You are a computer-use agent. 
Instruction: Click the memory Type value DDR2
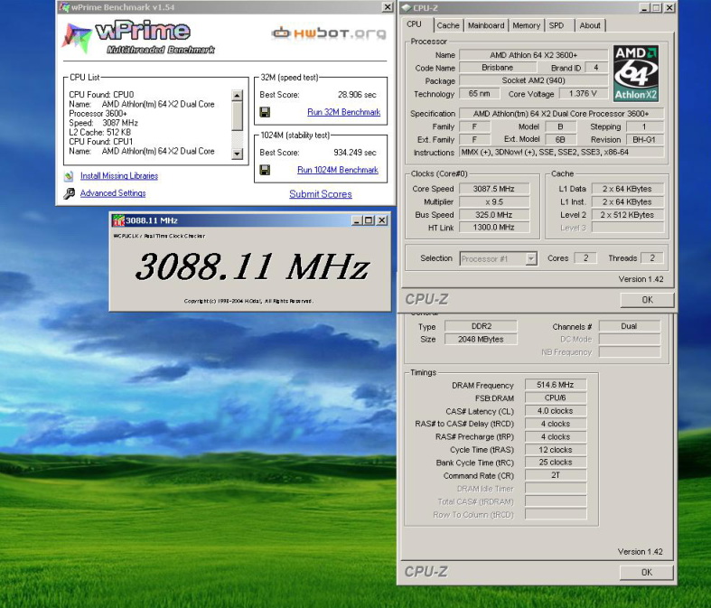(482, 326)
